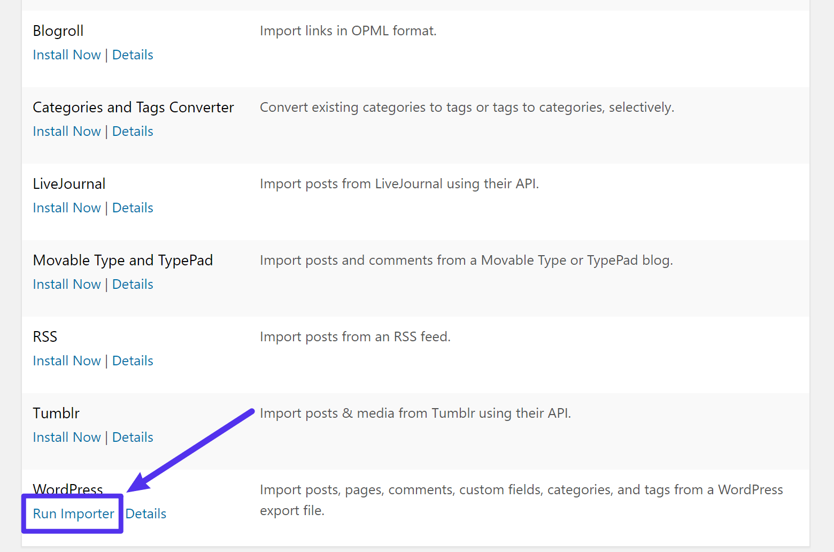Click Install Now under LiveJournal
The height and width of the screenshot is (552, 834).
pyautogui.click(x=66, y=208)
